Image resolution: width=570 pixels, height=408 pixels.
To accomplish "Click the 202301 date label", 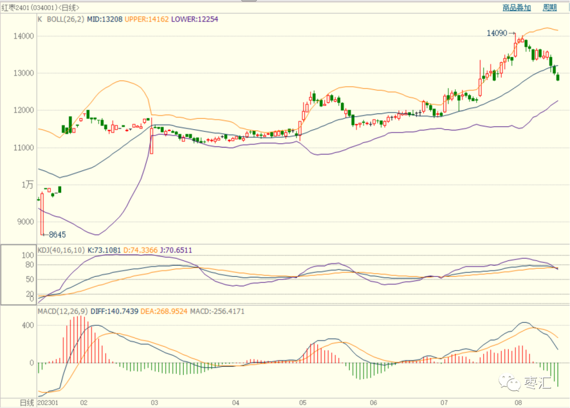I will point(48,403).
